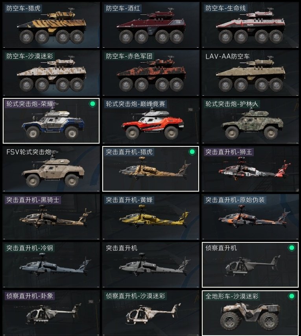
Task: Choose the 防空车-酒红 skin
Action: click(151, 25)
